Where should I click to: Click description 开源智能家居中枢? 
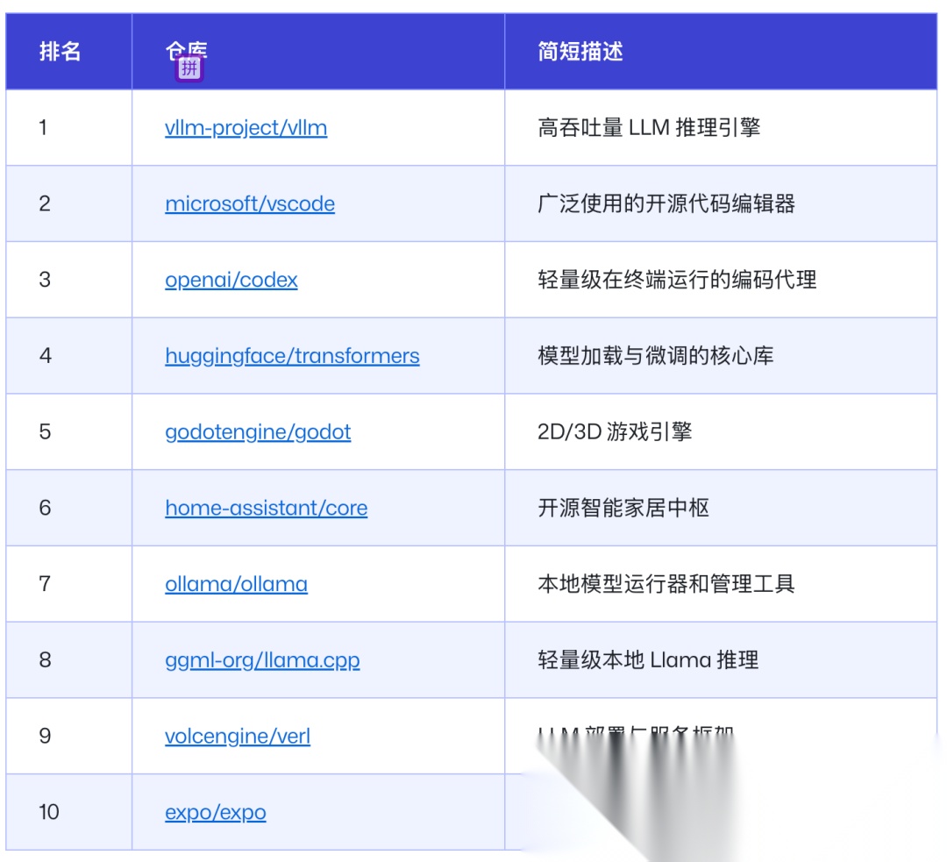coord(623,508)
